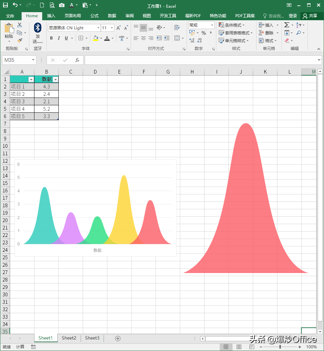Click the comma style icon
This screenshot has height=351, width=324.
[211, 33]
